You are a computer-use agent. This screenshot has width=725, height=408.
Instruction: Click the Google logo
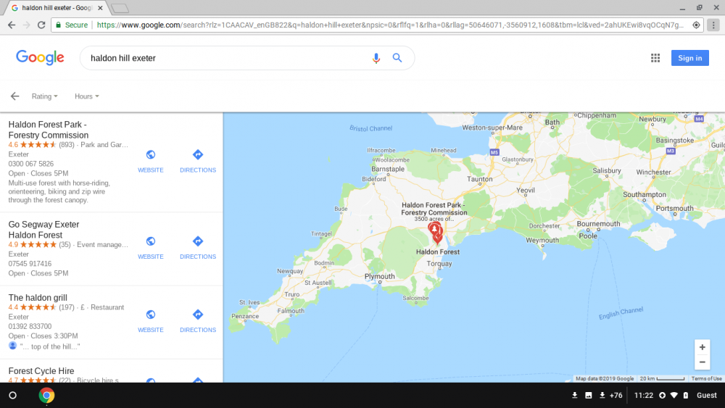[40, 58]
